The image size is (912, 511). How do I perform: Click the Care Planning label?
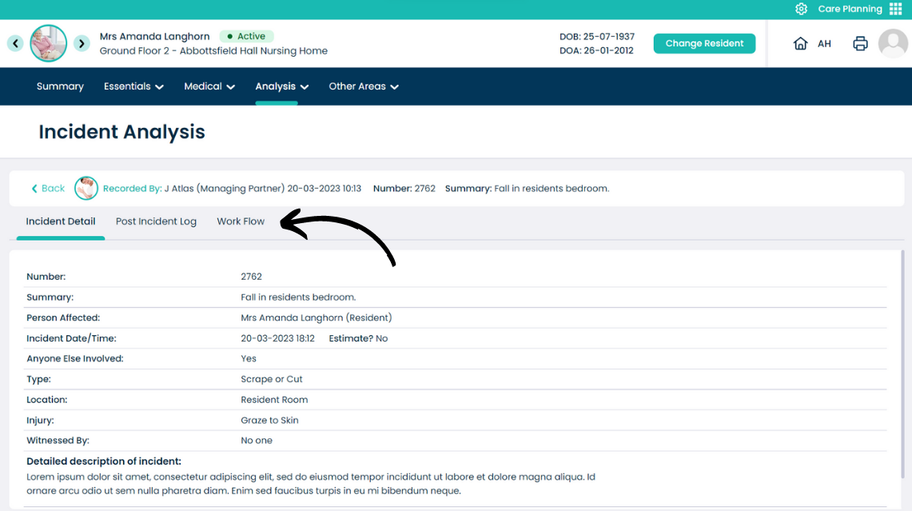point(850,9)
